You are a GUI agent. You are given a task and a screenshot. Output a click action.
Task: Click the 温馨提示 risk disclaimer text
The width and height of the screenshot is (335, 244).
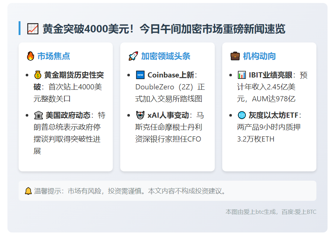[x=130, y=191]
